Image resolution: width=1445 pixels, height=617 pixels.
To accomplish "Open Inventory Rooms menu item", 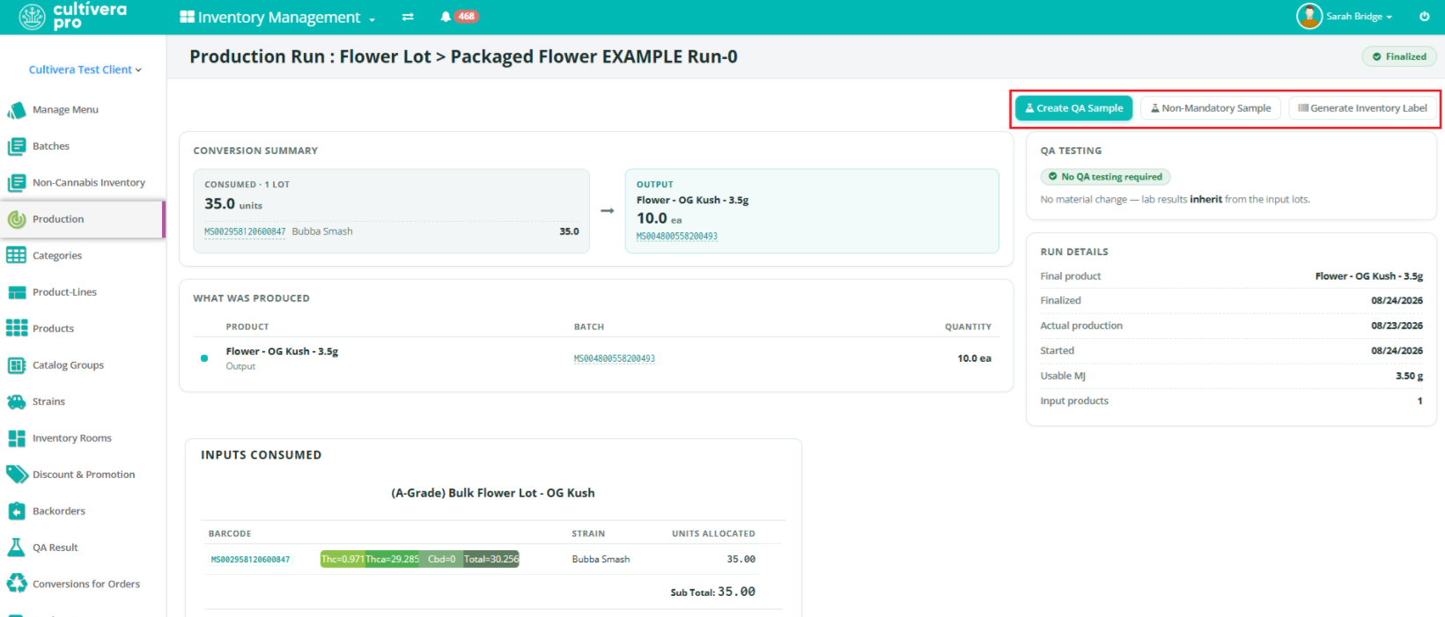I will click(72, 438).
